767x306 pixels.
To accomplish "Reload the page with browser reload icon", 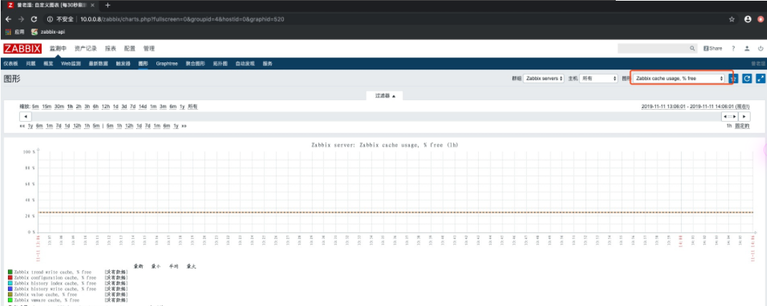I will (34, 19).
